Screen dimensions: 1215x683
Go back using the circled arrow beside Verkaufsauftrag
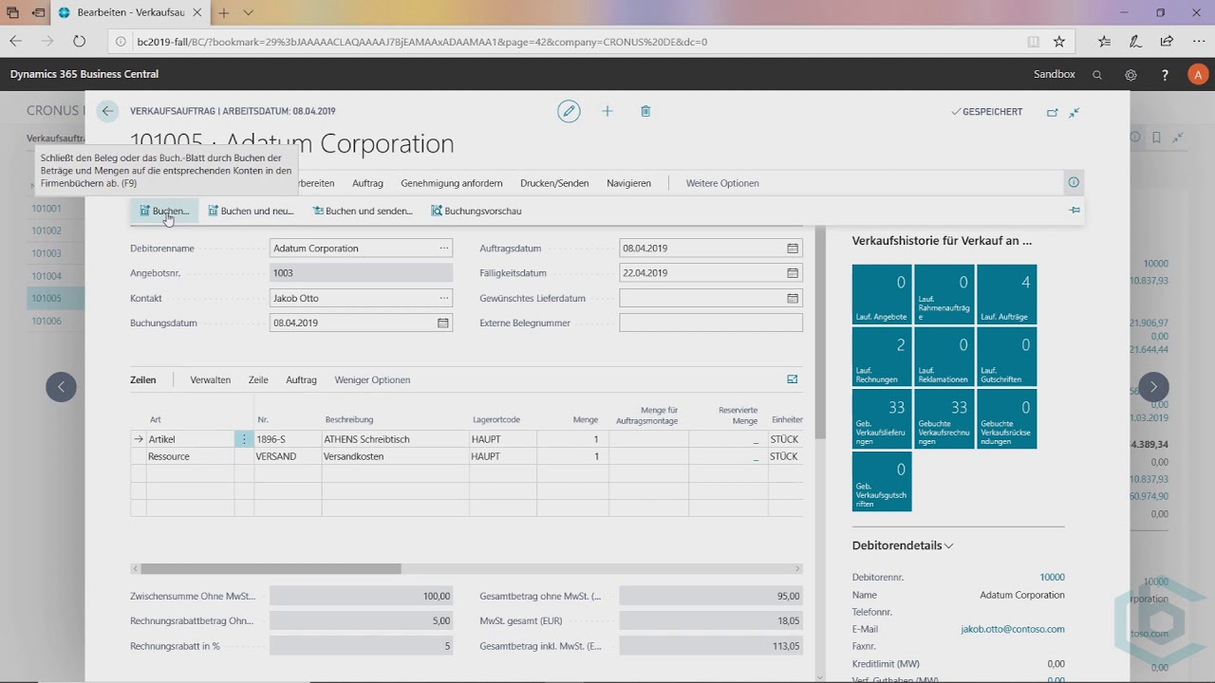coord(107,111)
